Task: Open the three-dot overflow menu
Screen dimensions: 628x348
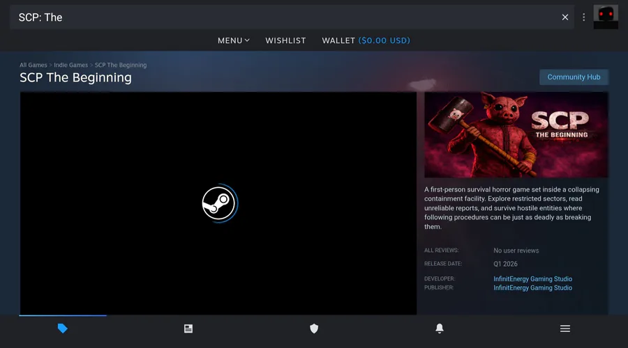Action: pos(583,17)
